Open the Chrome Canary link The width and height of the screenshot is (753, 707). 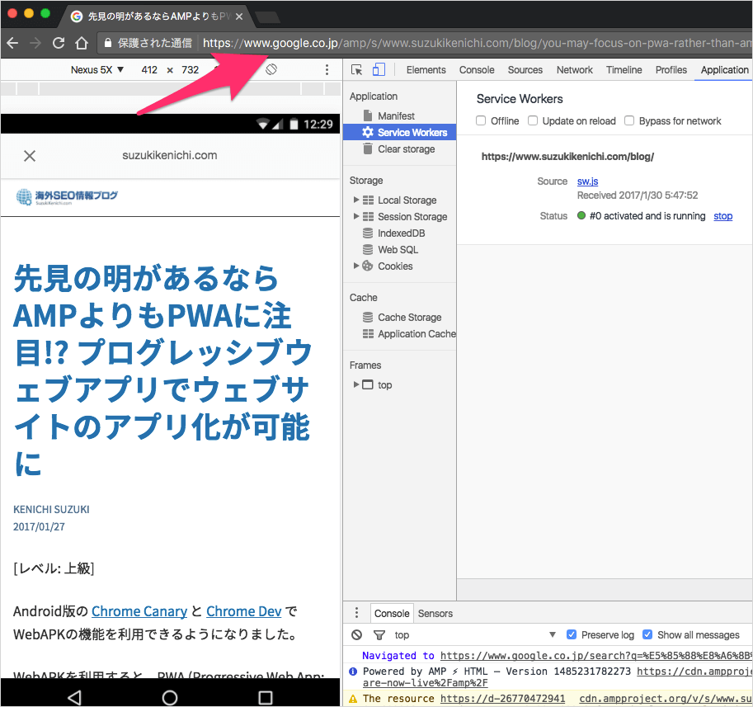click(x=139, y=611)
